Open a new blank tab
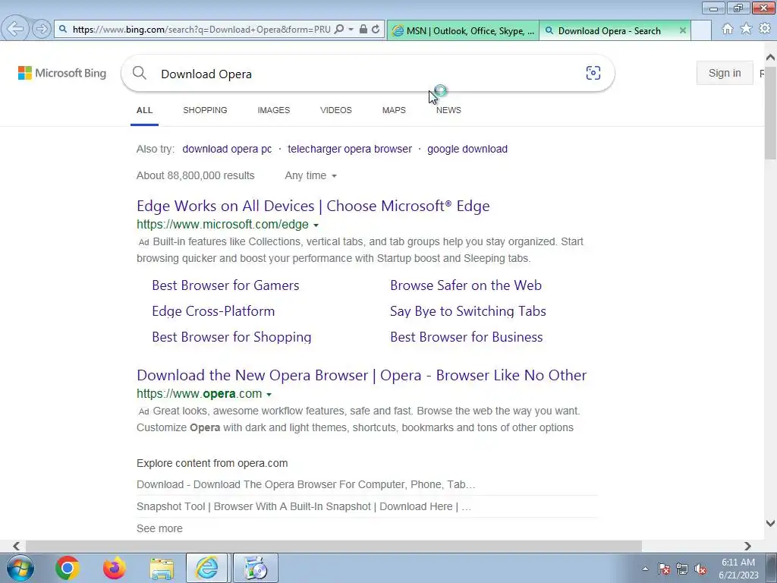 click(x=700, y=30)
